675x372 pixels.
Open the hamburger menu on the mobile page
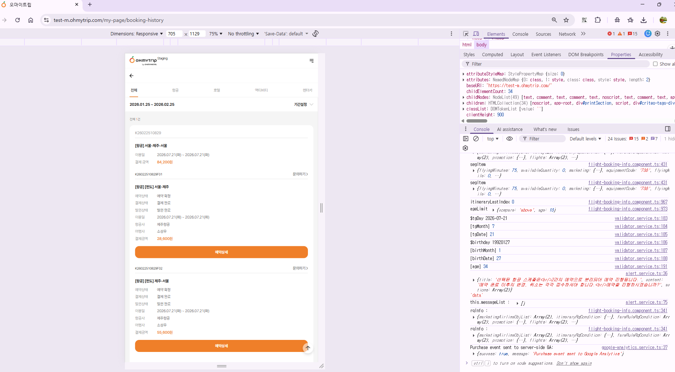(x=312, y=61)
